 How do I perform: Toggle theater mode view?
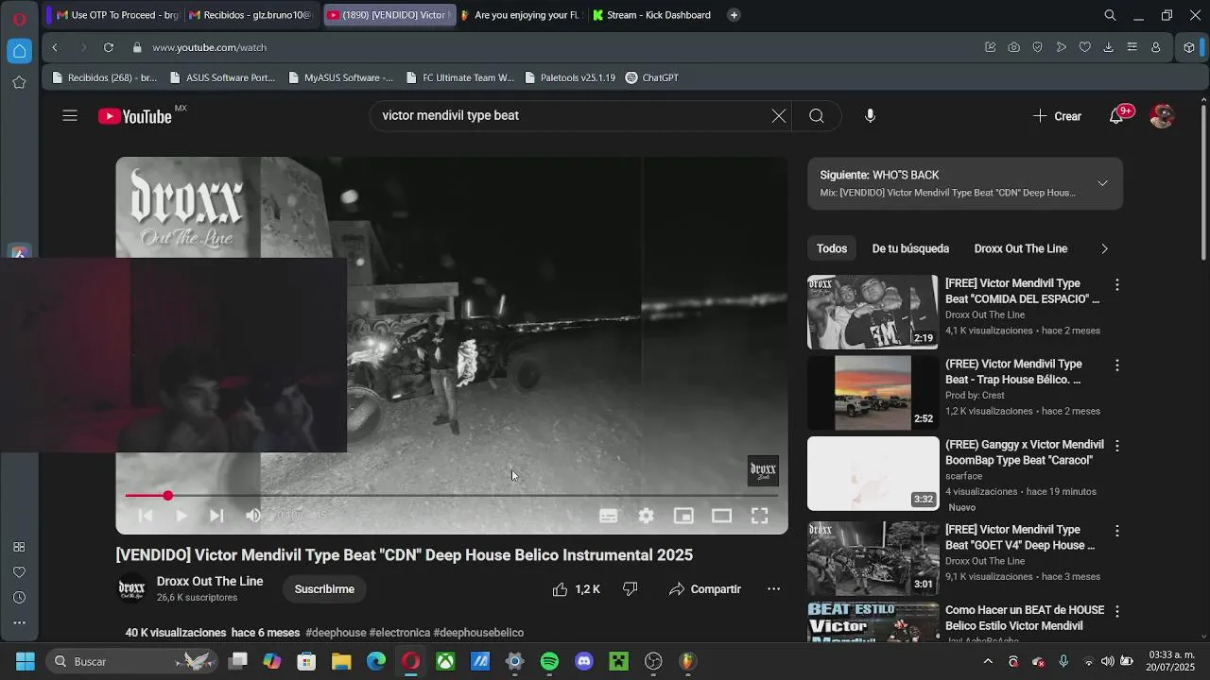[x=722, y=516]
